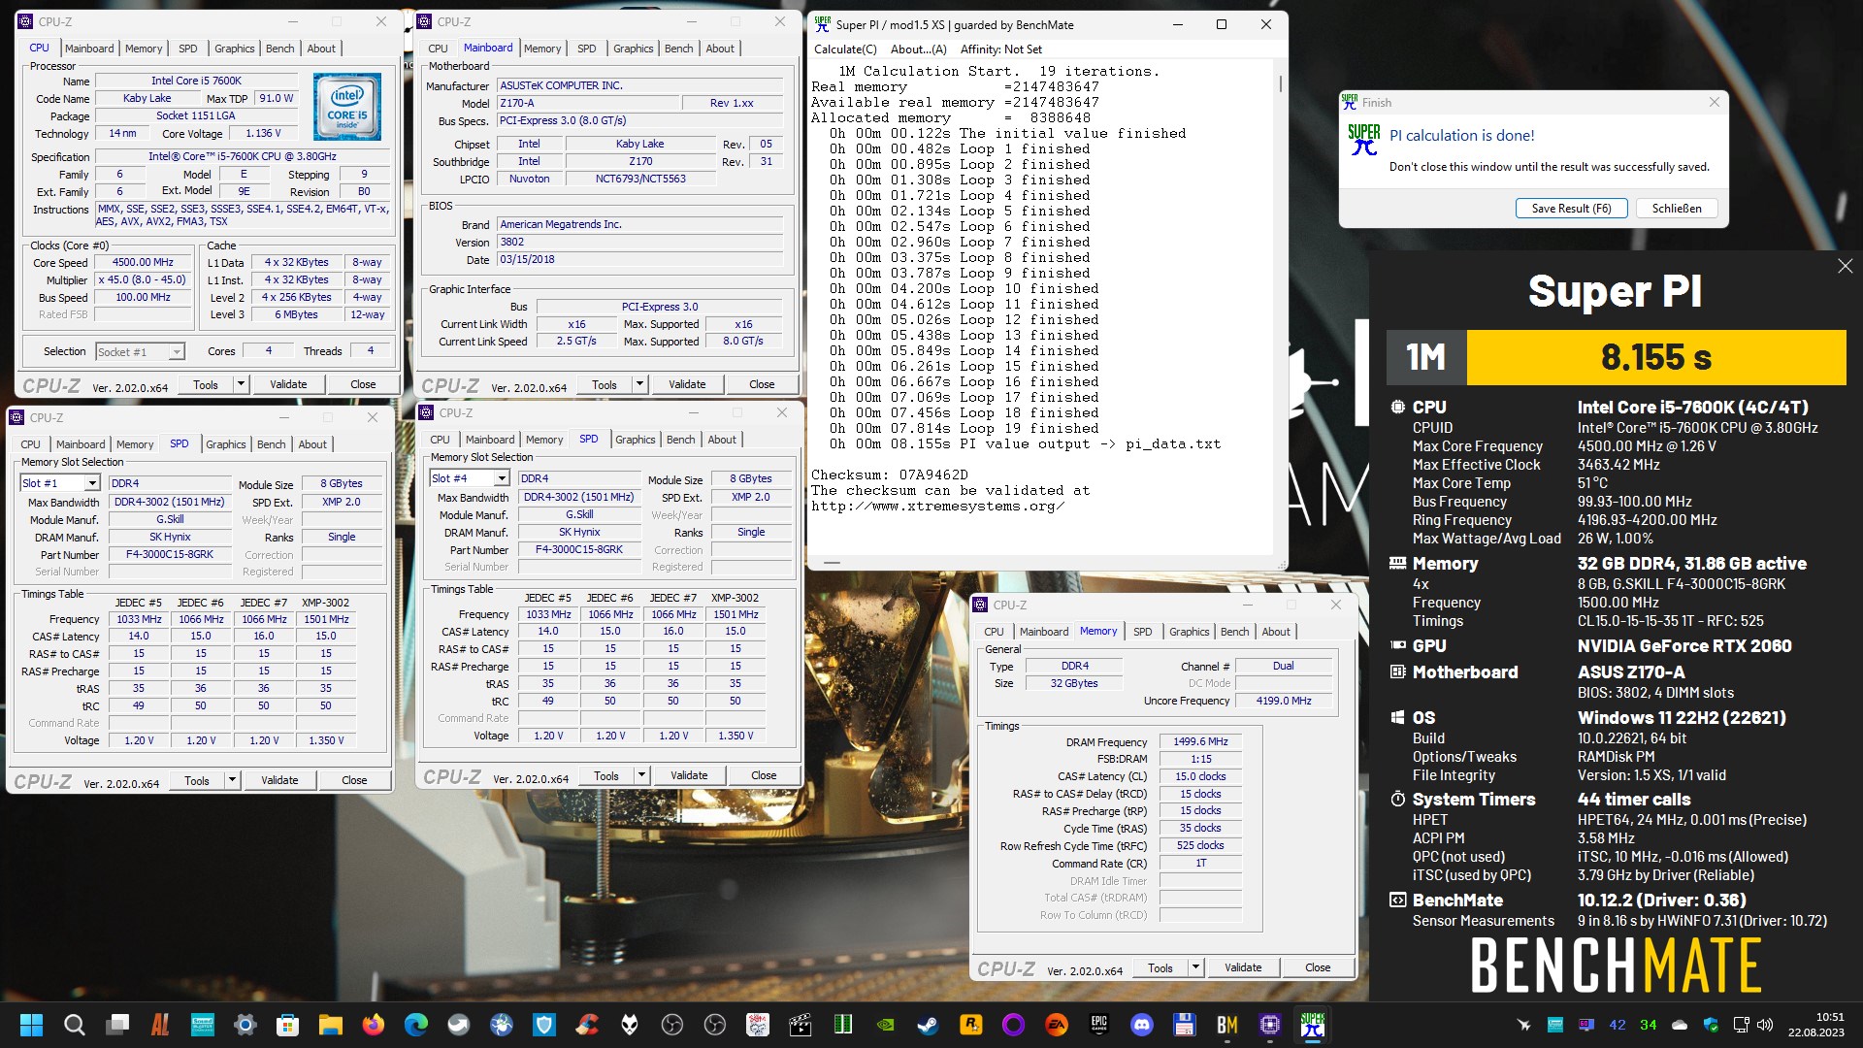
Task: Click the F4-3000C15-8GRK part number in Slot #1 window
Action: click(x=170, y=554)
